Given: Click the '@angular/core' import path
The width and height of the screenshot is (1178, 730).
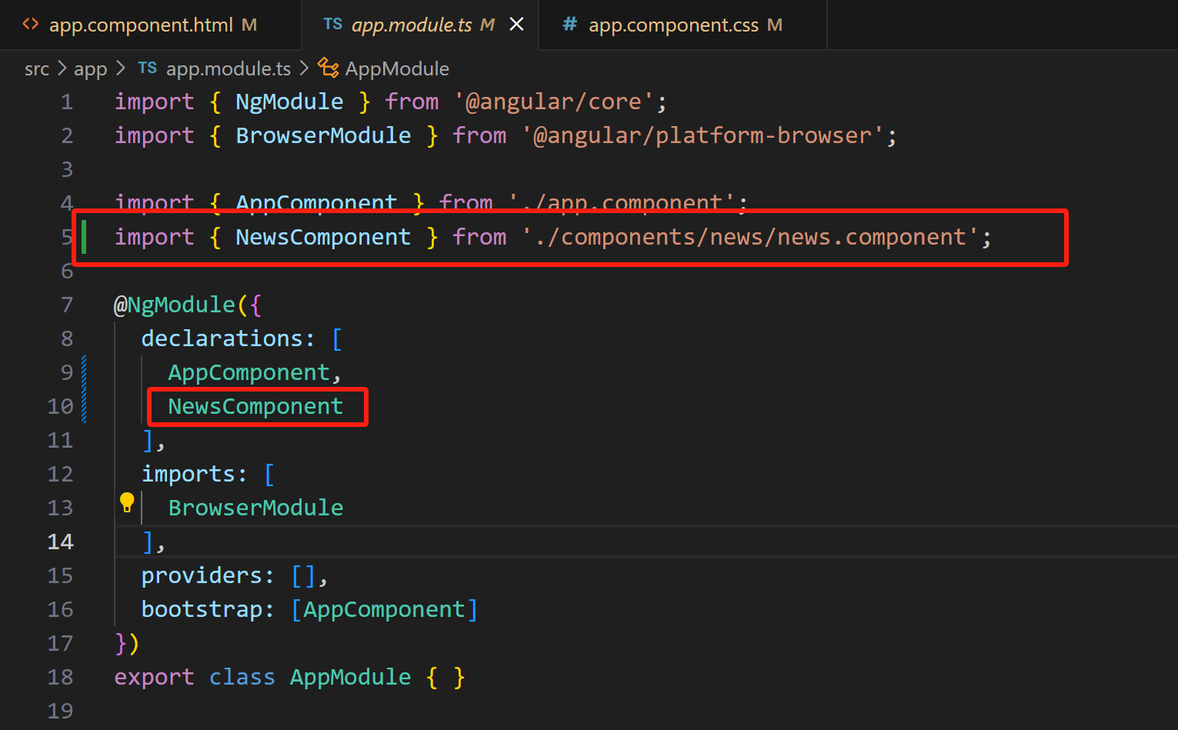Looking at the screenshot, I should pos(553,102).
